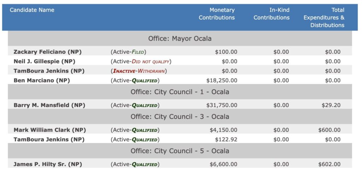This screenshot has width=362, height=172.
Task: View Barry M. Mansfield campaign details
Action: point(49,105)
